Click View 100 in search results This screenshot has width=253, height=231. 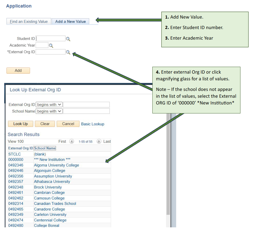(16, 141)
